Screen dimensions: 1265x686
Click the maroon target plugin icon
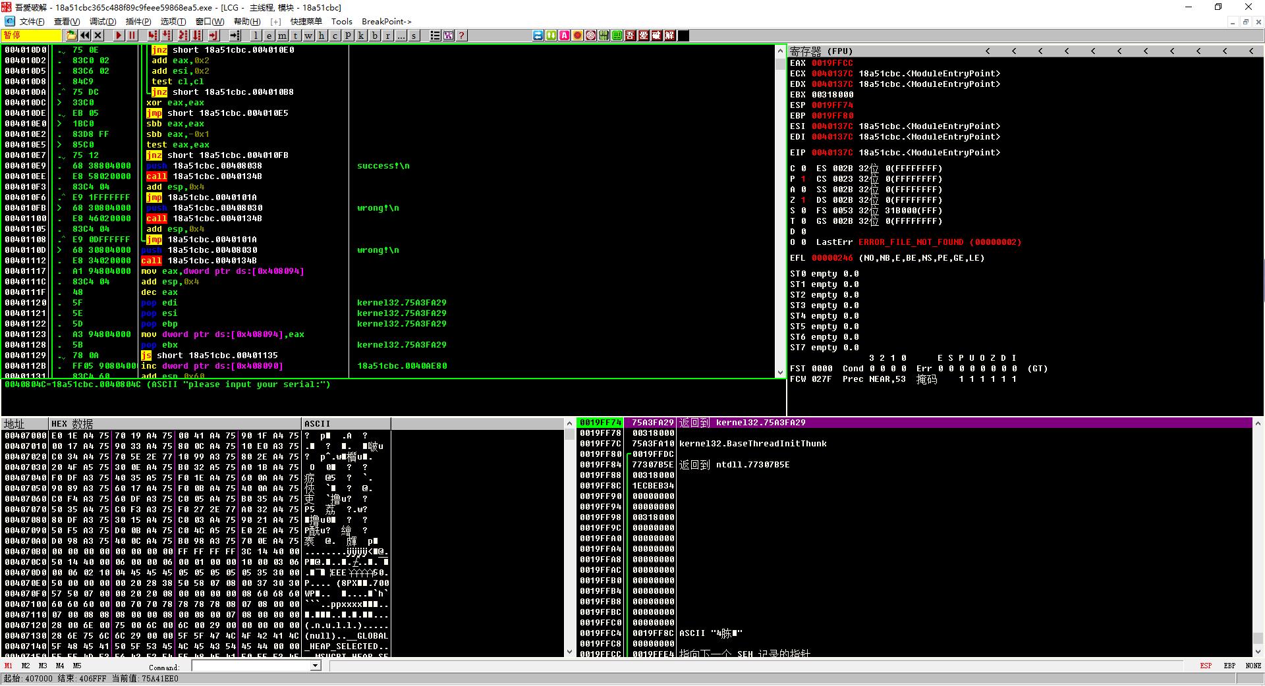(590, 36)
